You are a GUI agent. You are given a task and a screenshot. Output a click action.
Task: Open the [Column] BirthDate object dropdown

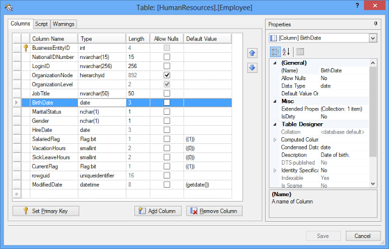(x=372, y=38)
